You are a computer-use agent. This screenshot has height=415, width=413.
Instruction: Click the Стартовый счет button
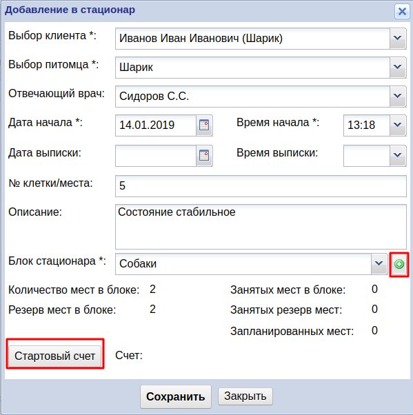(54, 356)
